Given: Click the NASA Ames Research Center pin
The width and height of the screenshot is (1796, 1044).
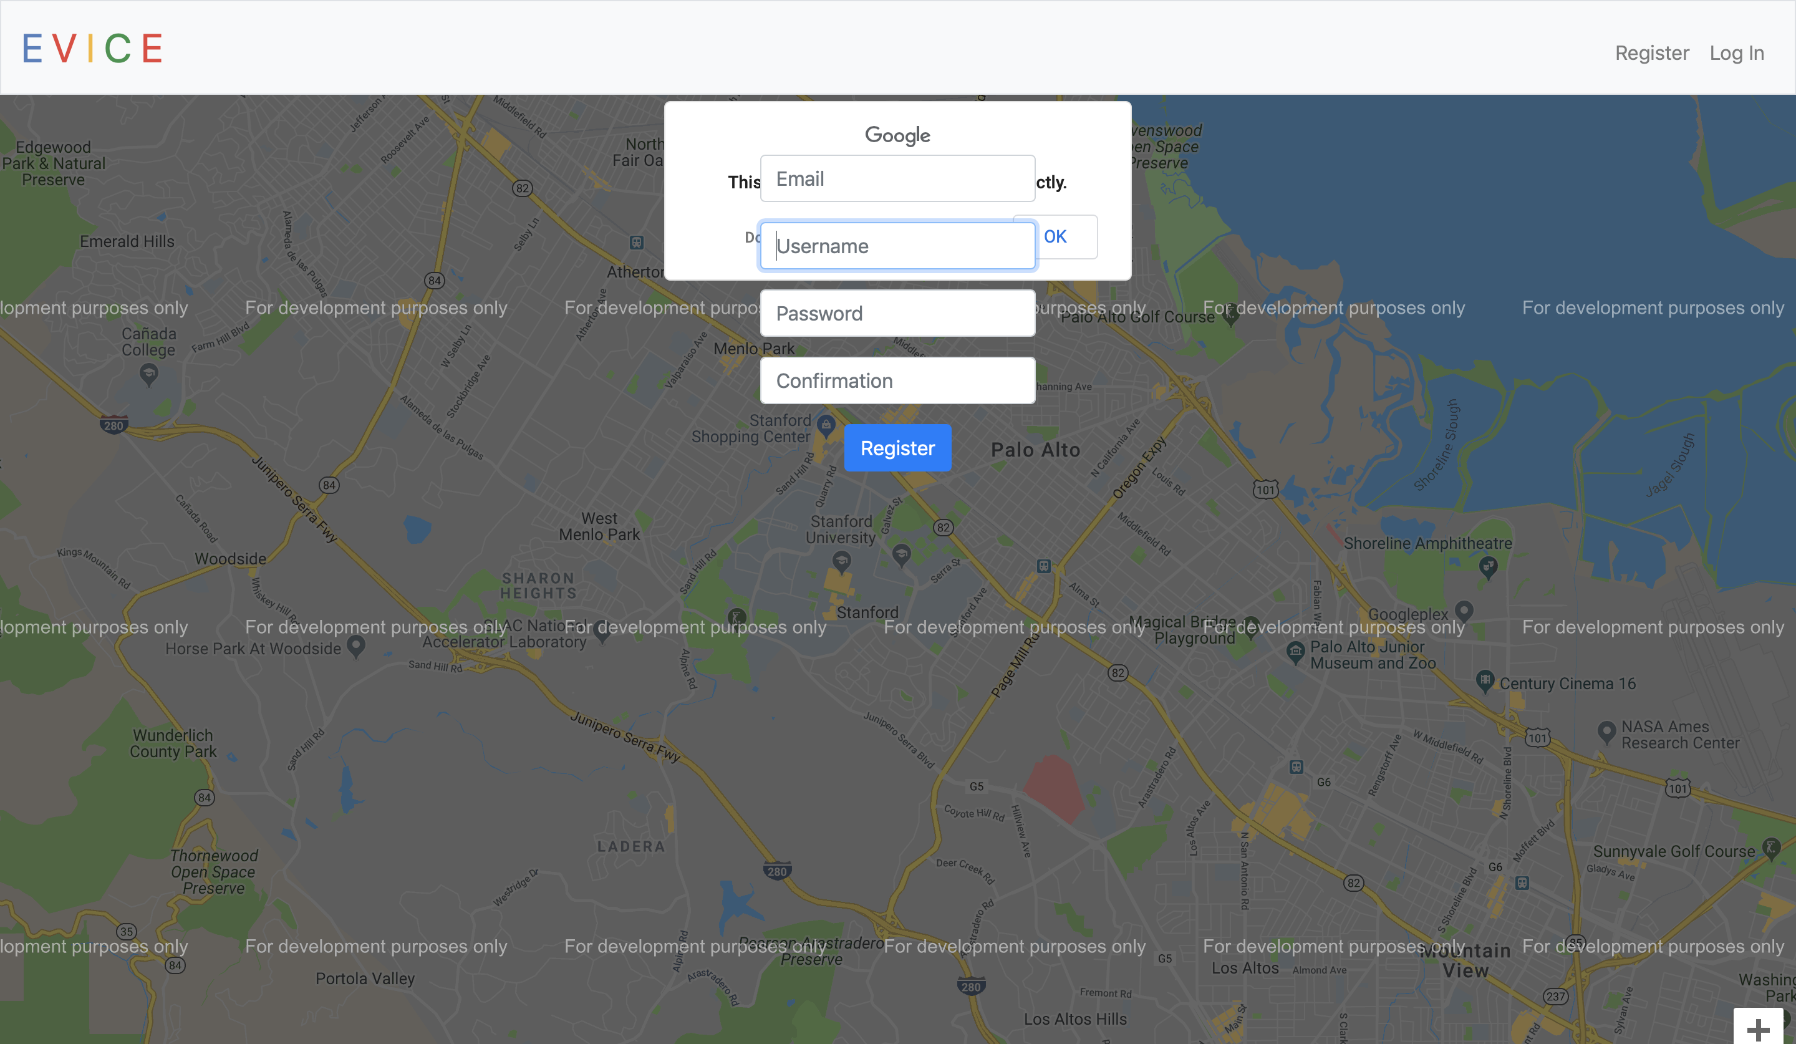Looking at the screenshot, I should click(x=1606, y=730).
